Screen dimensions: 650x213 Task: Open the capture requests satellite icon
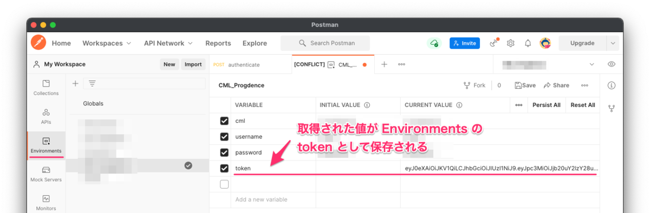click(x=493, y=43)
